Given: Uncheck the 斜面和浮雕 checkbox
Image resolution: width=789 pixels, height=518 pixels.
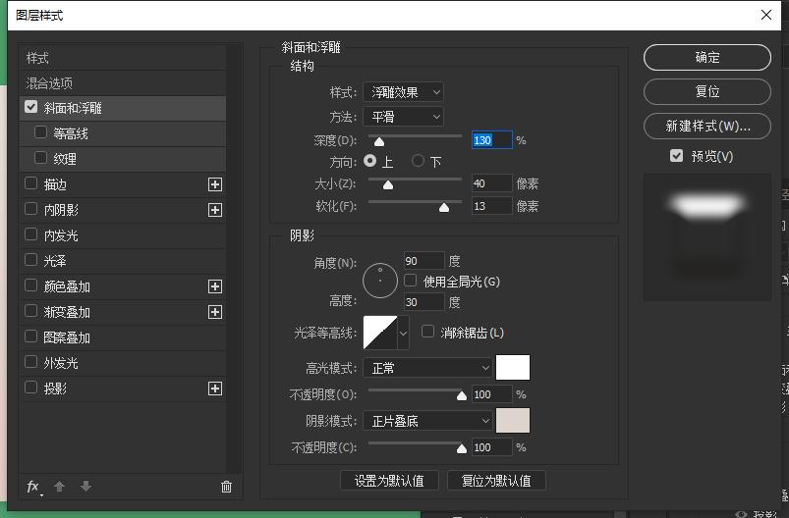Looking at the screenshot, I should 30,107.
